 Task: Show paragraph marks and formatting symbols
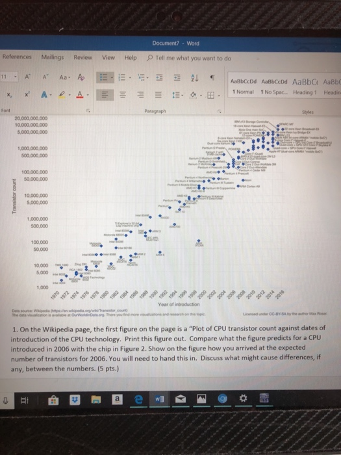pos(212,78)
